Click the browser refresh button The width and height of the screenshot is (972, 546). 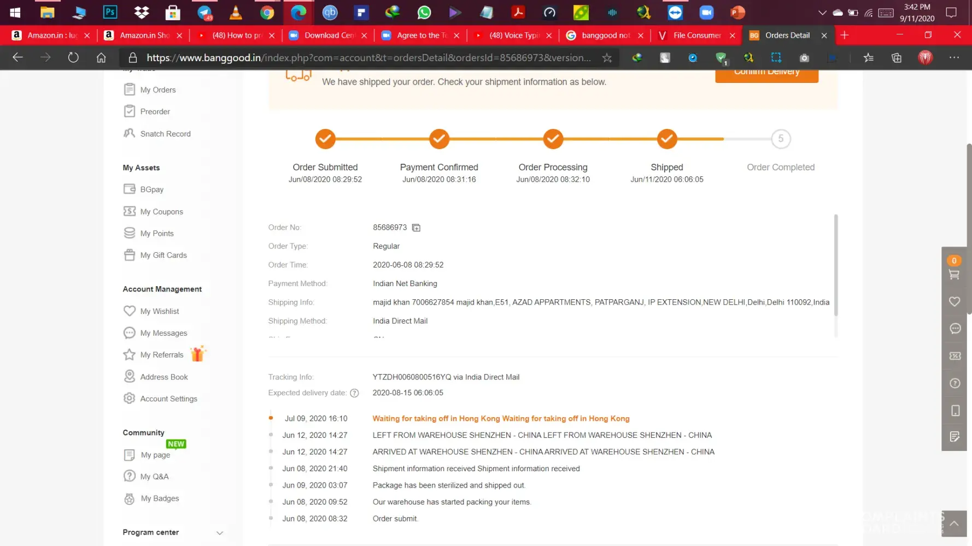coord(73,58)
